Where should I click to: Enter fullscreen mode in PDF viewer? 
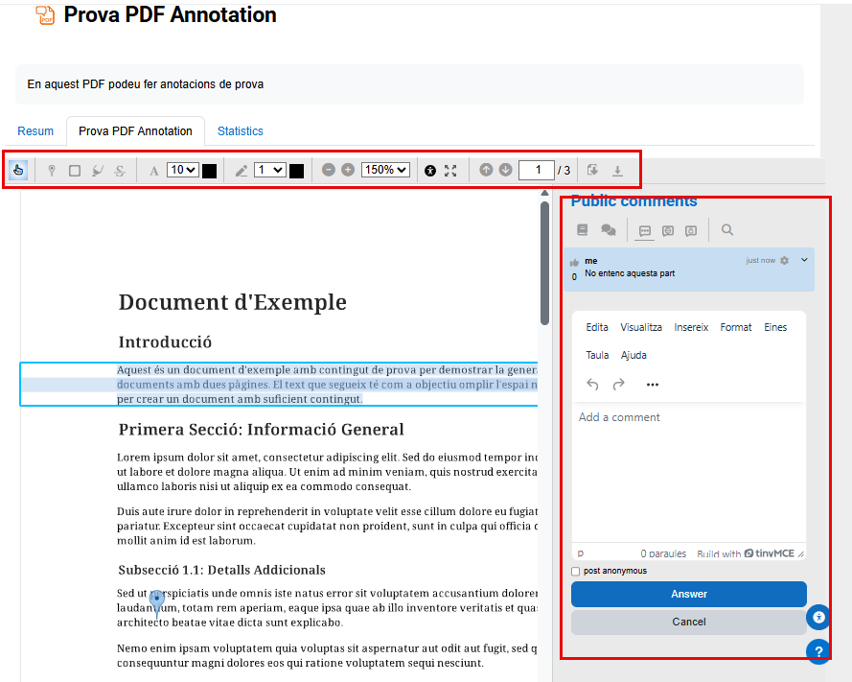pyautogui.click(x=450, y=171)
